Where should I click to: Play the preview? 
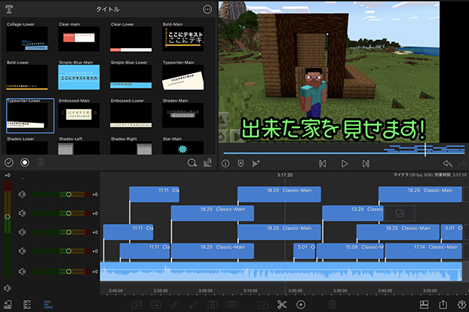click(345, 164)
